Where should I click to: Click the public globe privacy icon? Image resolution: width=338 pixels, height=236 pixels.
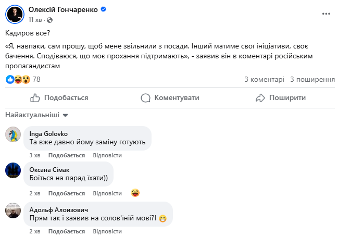tap(50, 20)
